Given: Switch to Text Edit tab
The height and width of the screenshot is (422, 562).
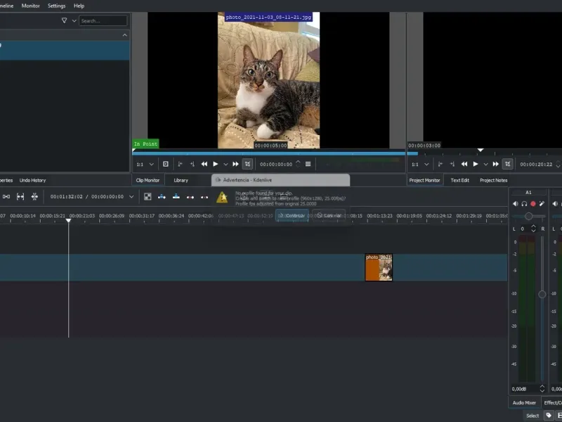Looking at the screenshot, I should [460, 180].
